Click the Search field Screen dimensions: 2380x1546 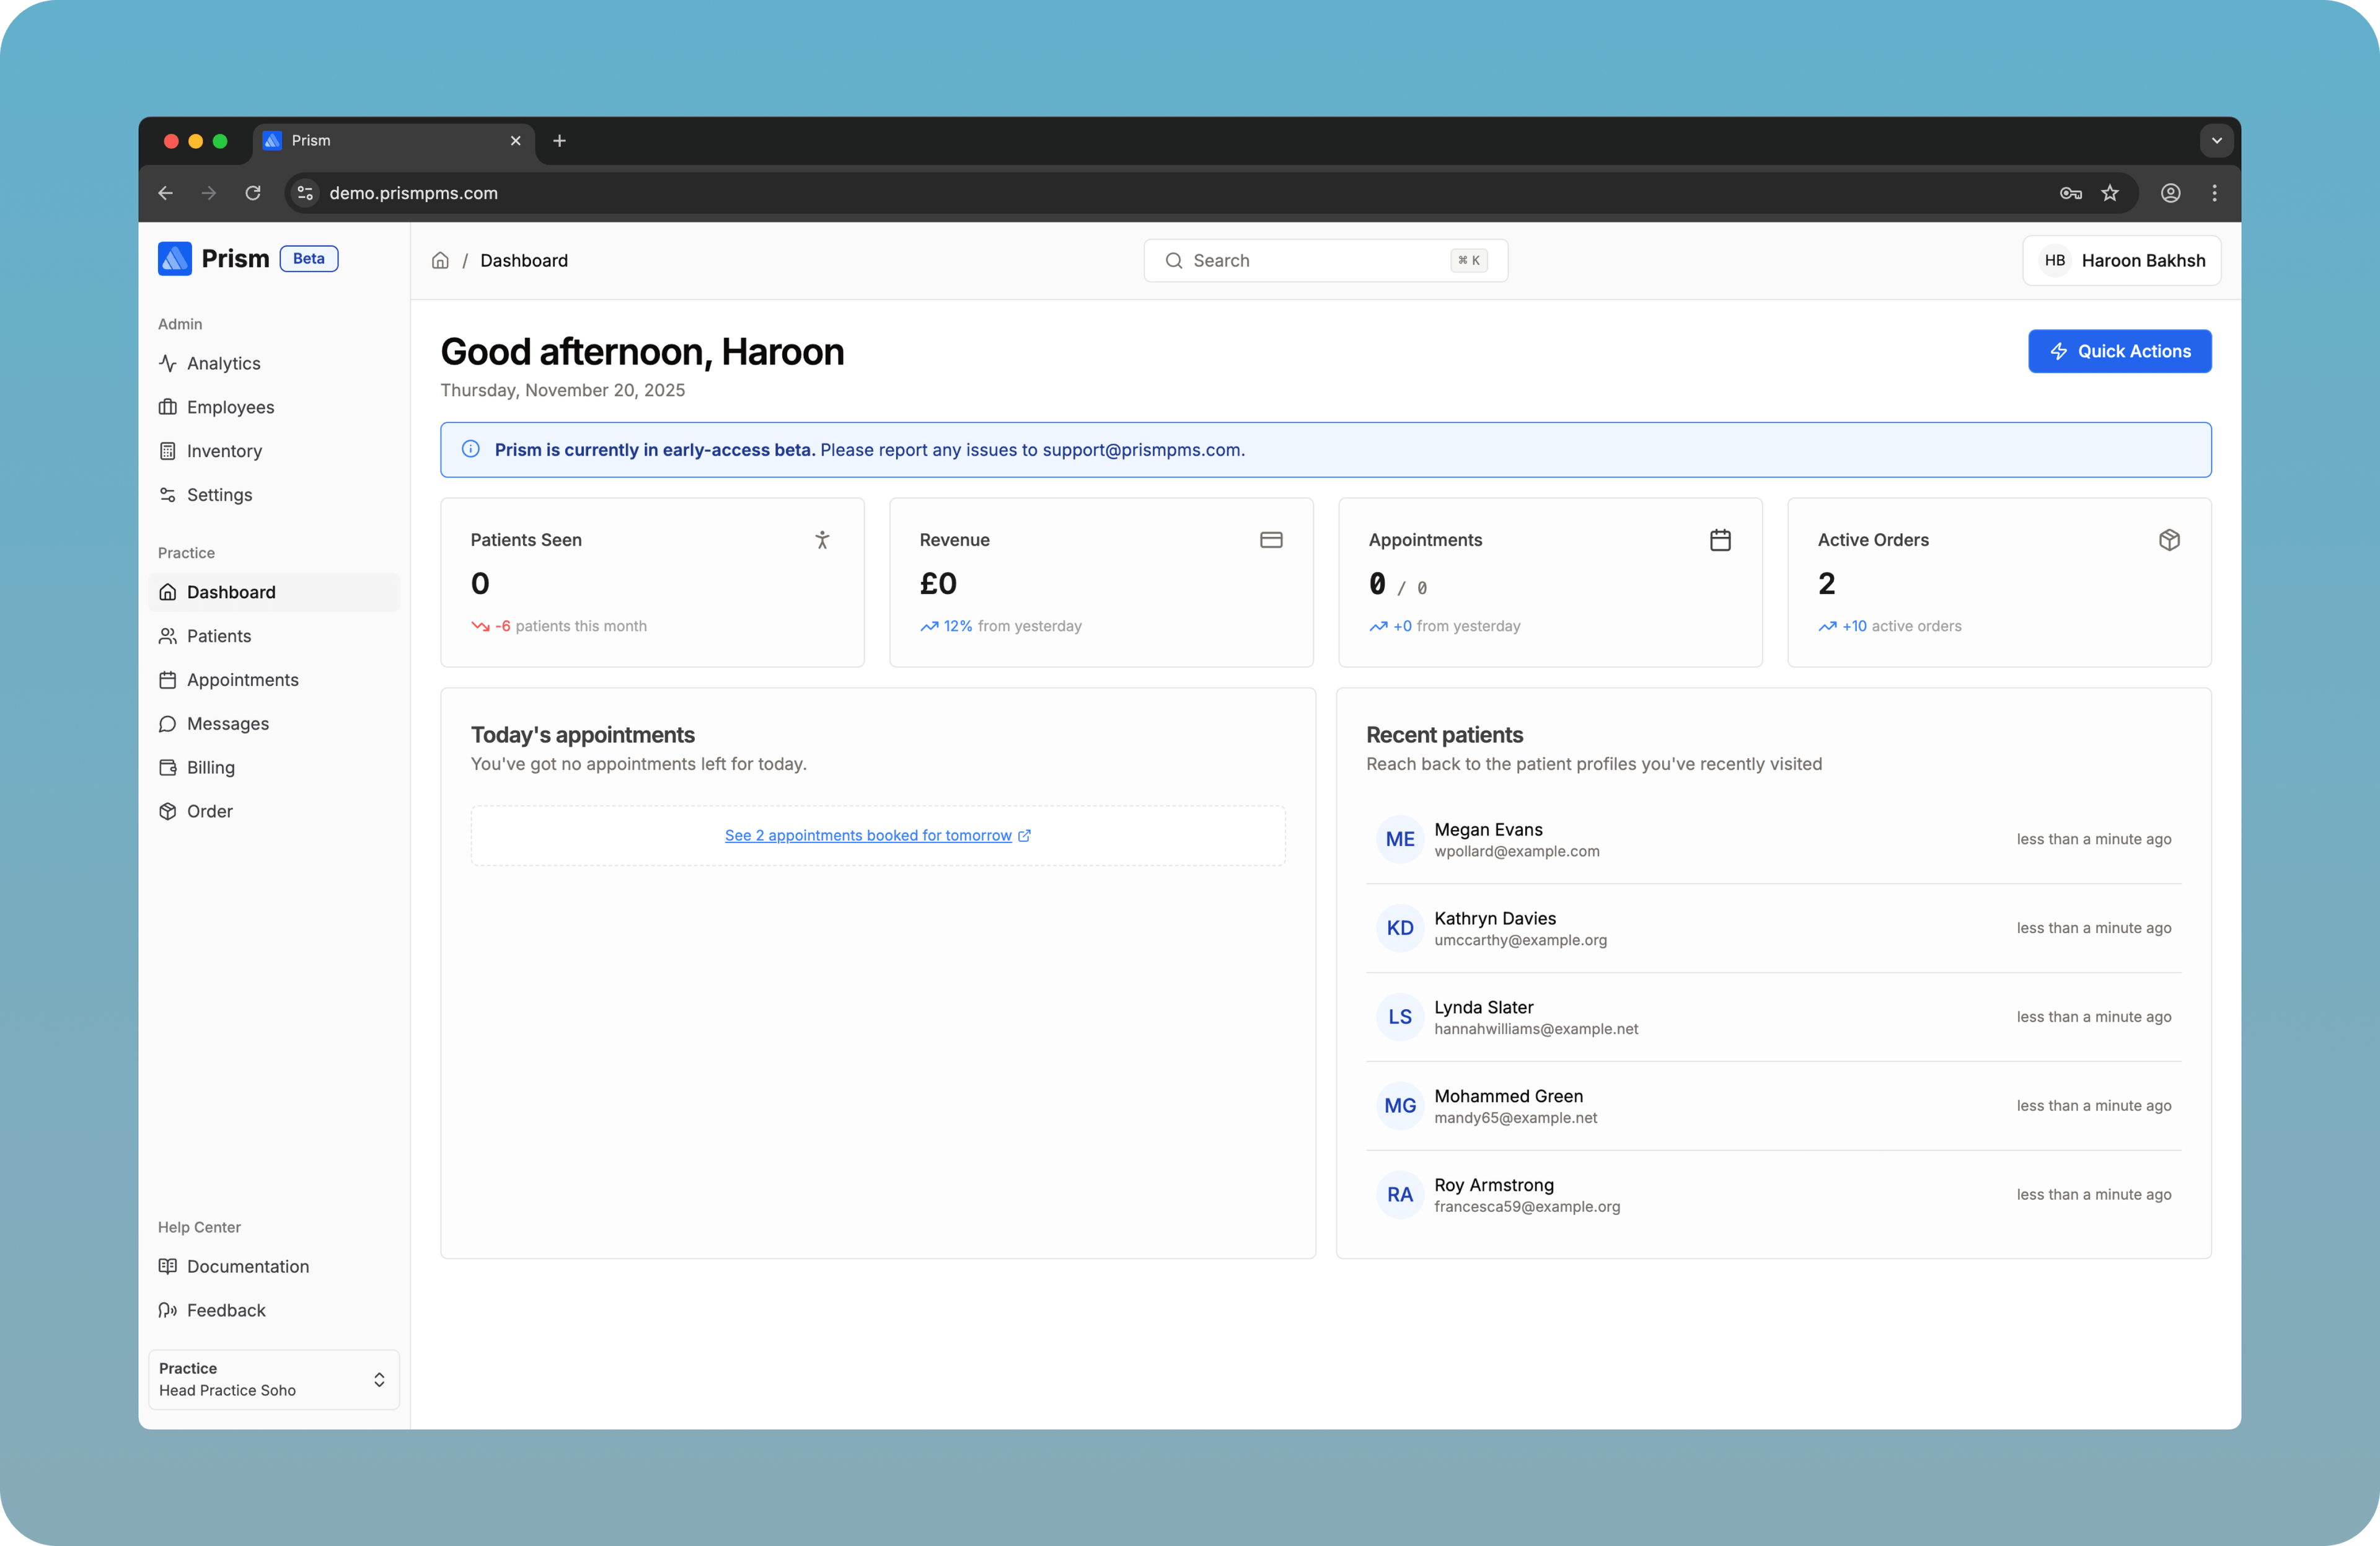[x=1325, y=260]
